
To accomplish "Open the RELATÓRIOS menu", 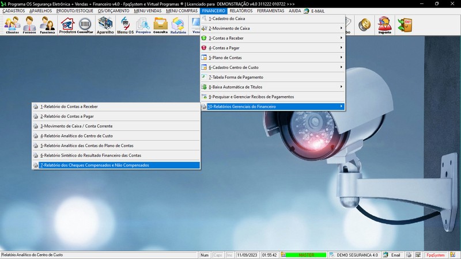I will (x=240, y=11).
